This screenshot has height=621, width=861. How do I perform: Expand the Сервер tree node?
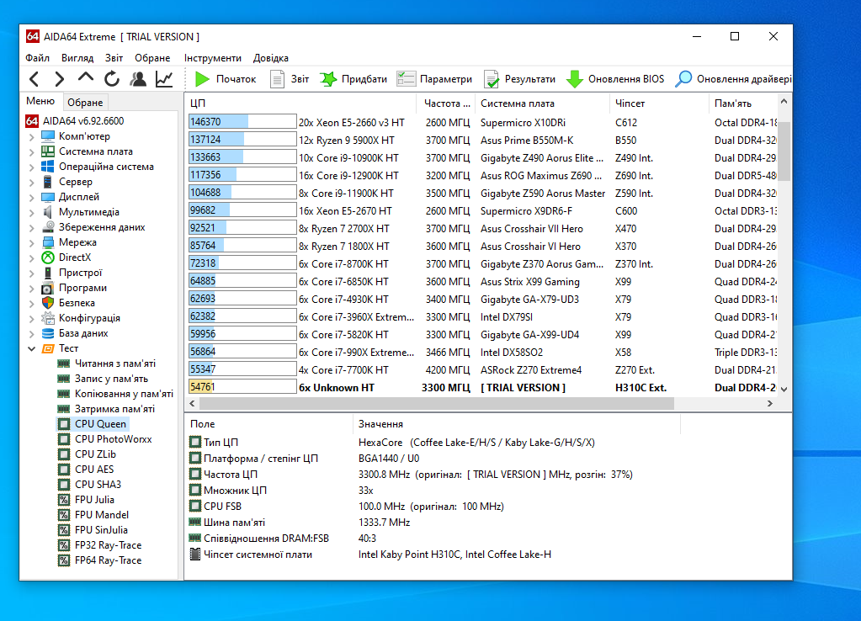[31, 183]
